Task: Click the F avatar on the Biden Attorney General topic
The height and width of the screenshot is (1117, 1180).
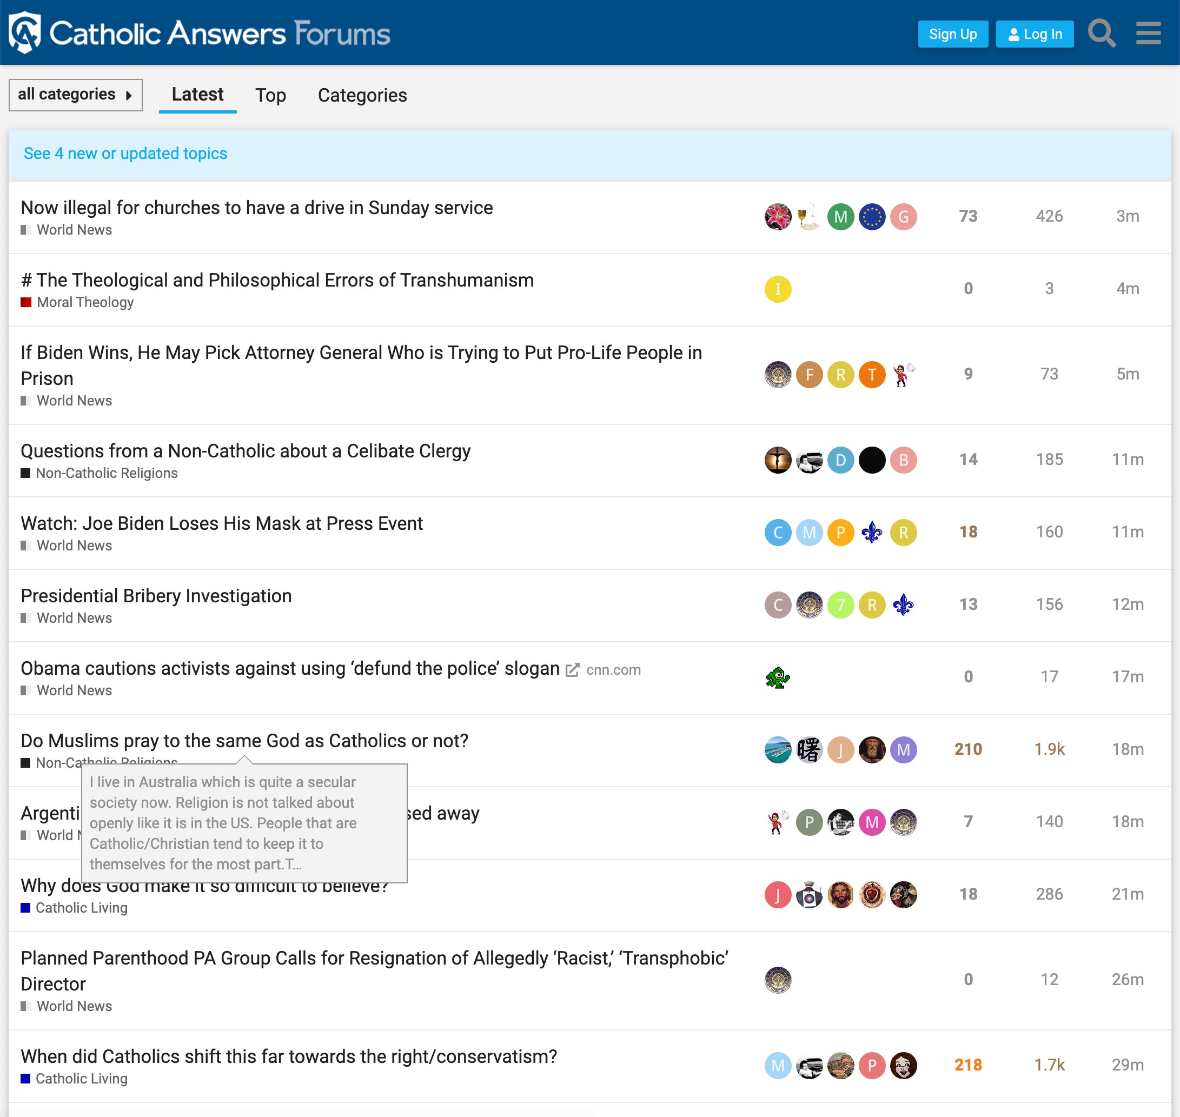Action: pos(809,375)
